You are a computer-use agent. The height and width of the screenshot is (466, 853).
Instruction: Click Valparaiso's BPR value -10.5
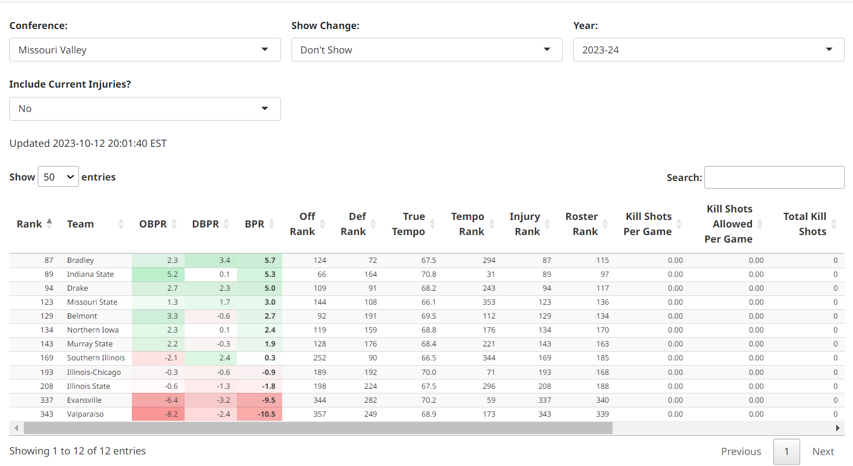(x=267, y=414)
